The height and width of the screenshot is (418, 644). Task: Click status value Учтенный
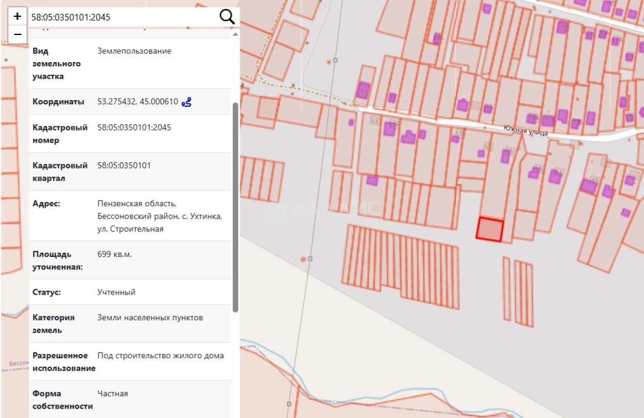[x=117, y=292]
